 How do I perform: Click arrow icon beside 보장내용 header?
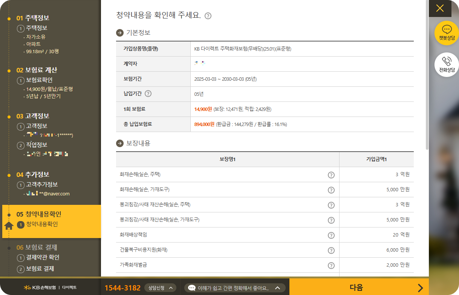click(120, 143)
